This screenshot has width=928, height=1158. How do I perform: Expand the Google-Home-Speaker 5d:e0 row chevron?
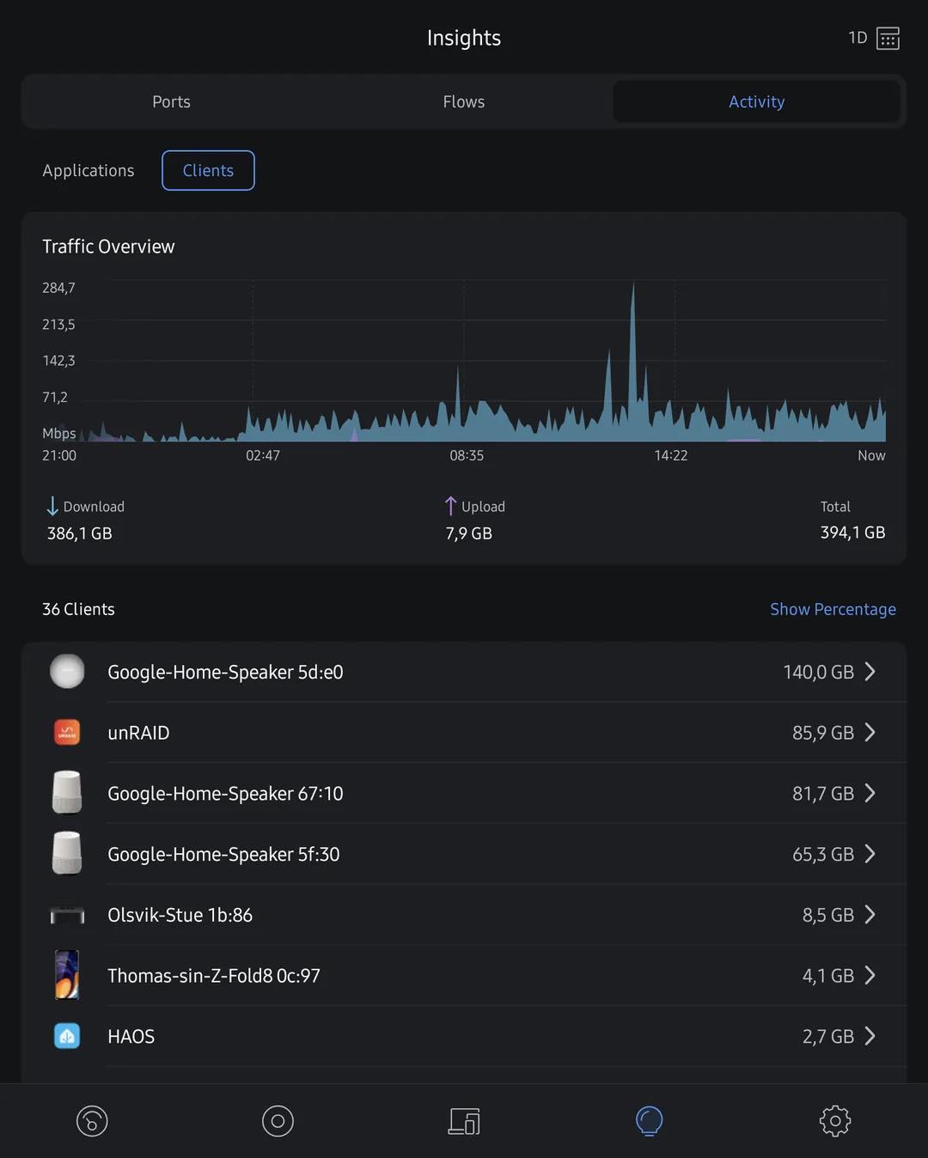[870, 672]
